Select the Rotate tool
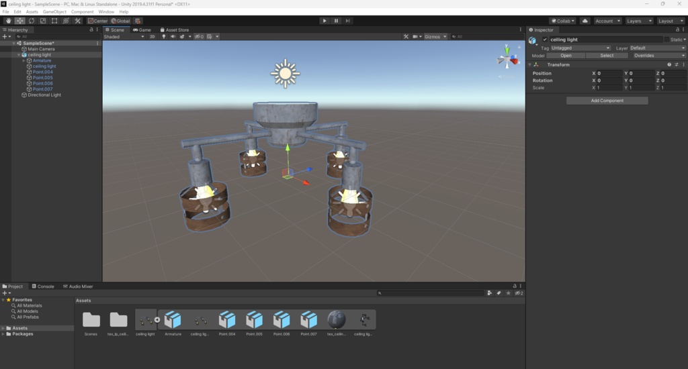This screenshot has width=688, height=369. (x=31, y=21)
